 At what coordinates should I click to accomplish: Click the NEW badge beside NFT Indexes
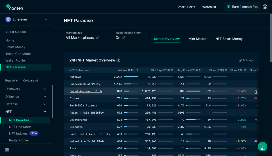pyautogui.click(x=34, y=133)
